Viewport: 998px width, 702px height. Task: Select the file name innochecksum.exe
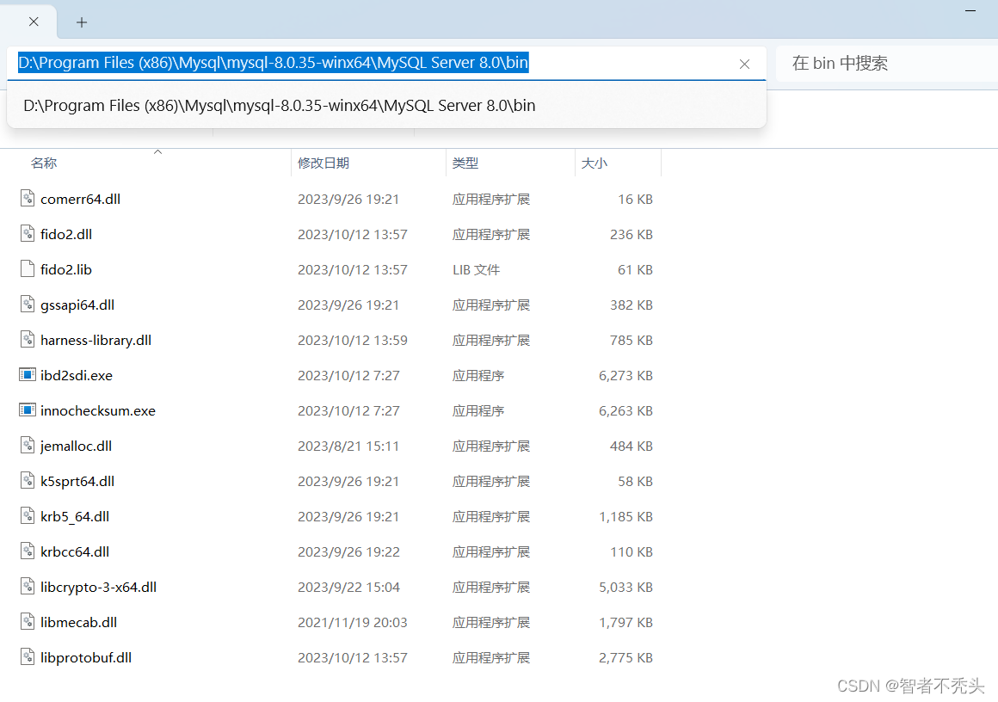tap(98, 411)
